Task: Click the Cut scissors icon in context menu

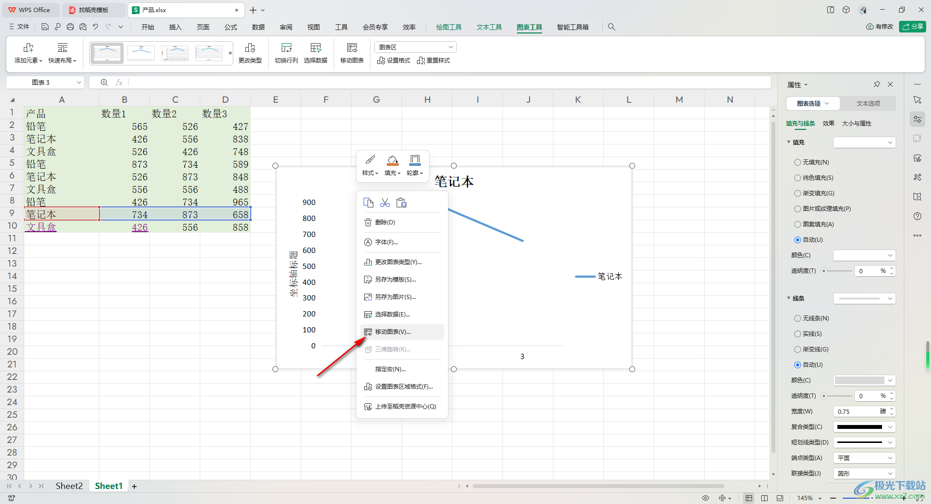Action: (385, 203)
